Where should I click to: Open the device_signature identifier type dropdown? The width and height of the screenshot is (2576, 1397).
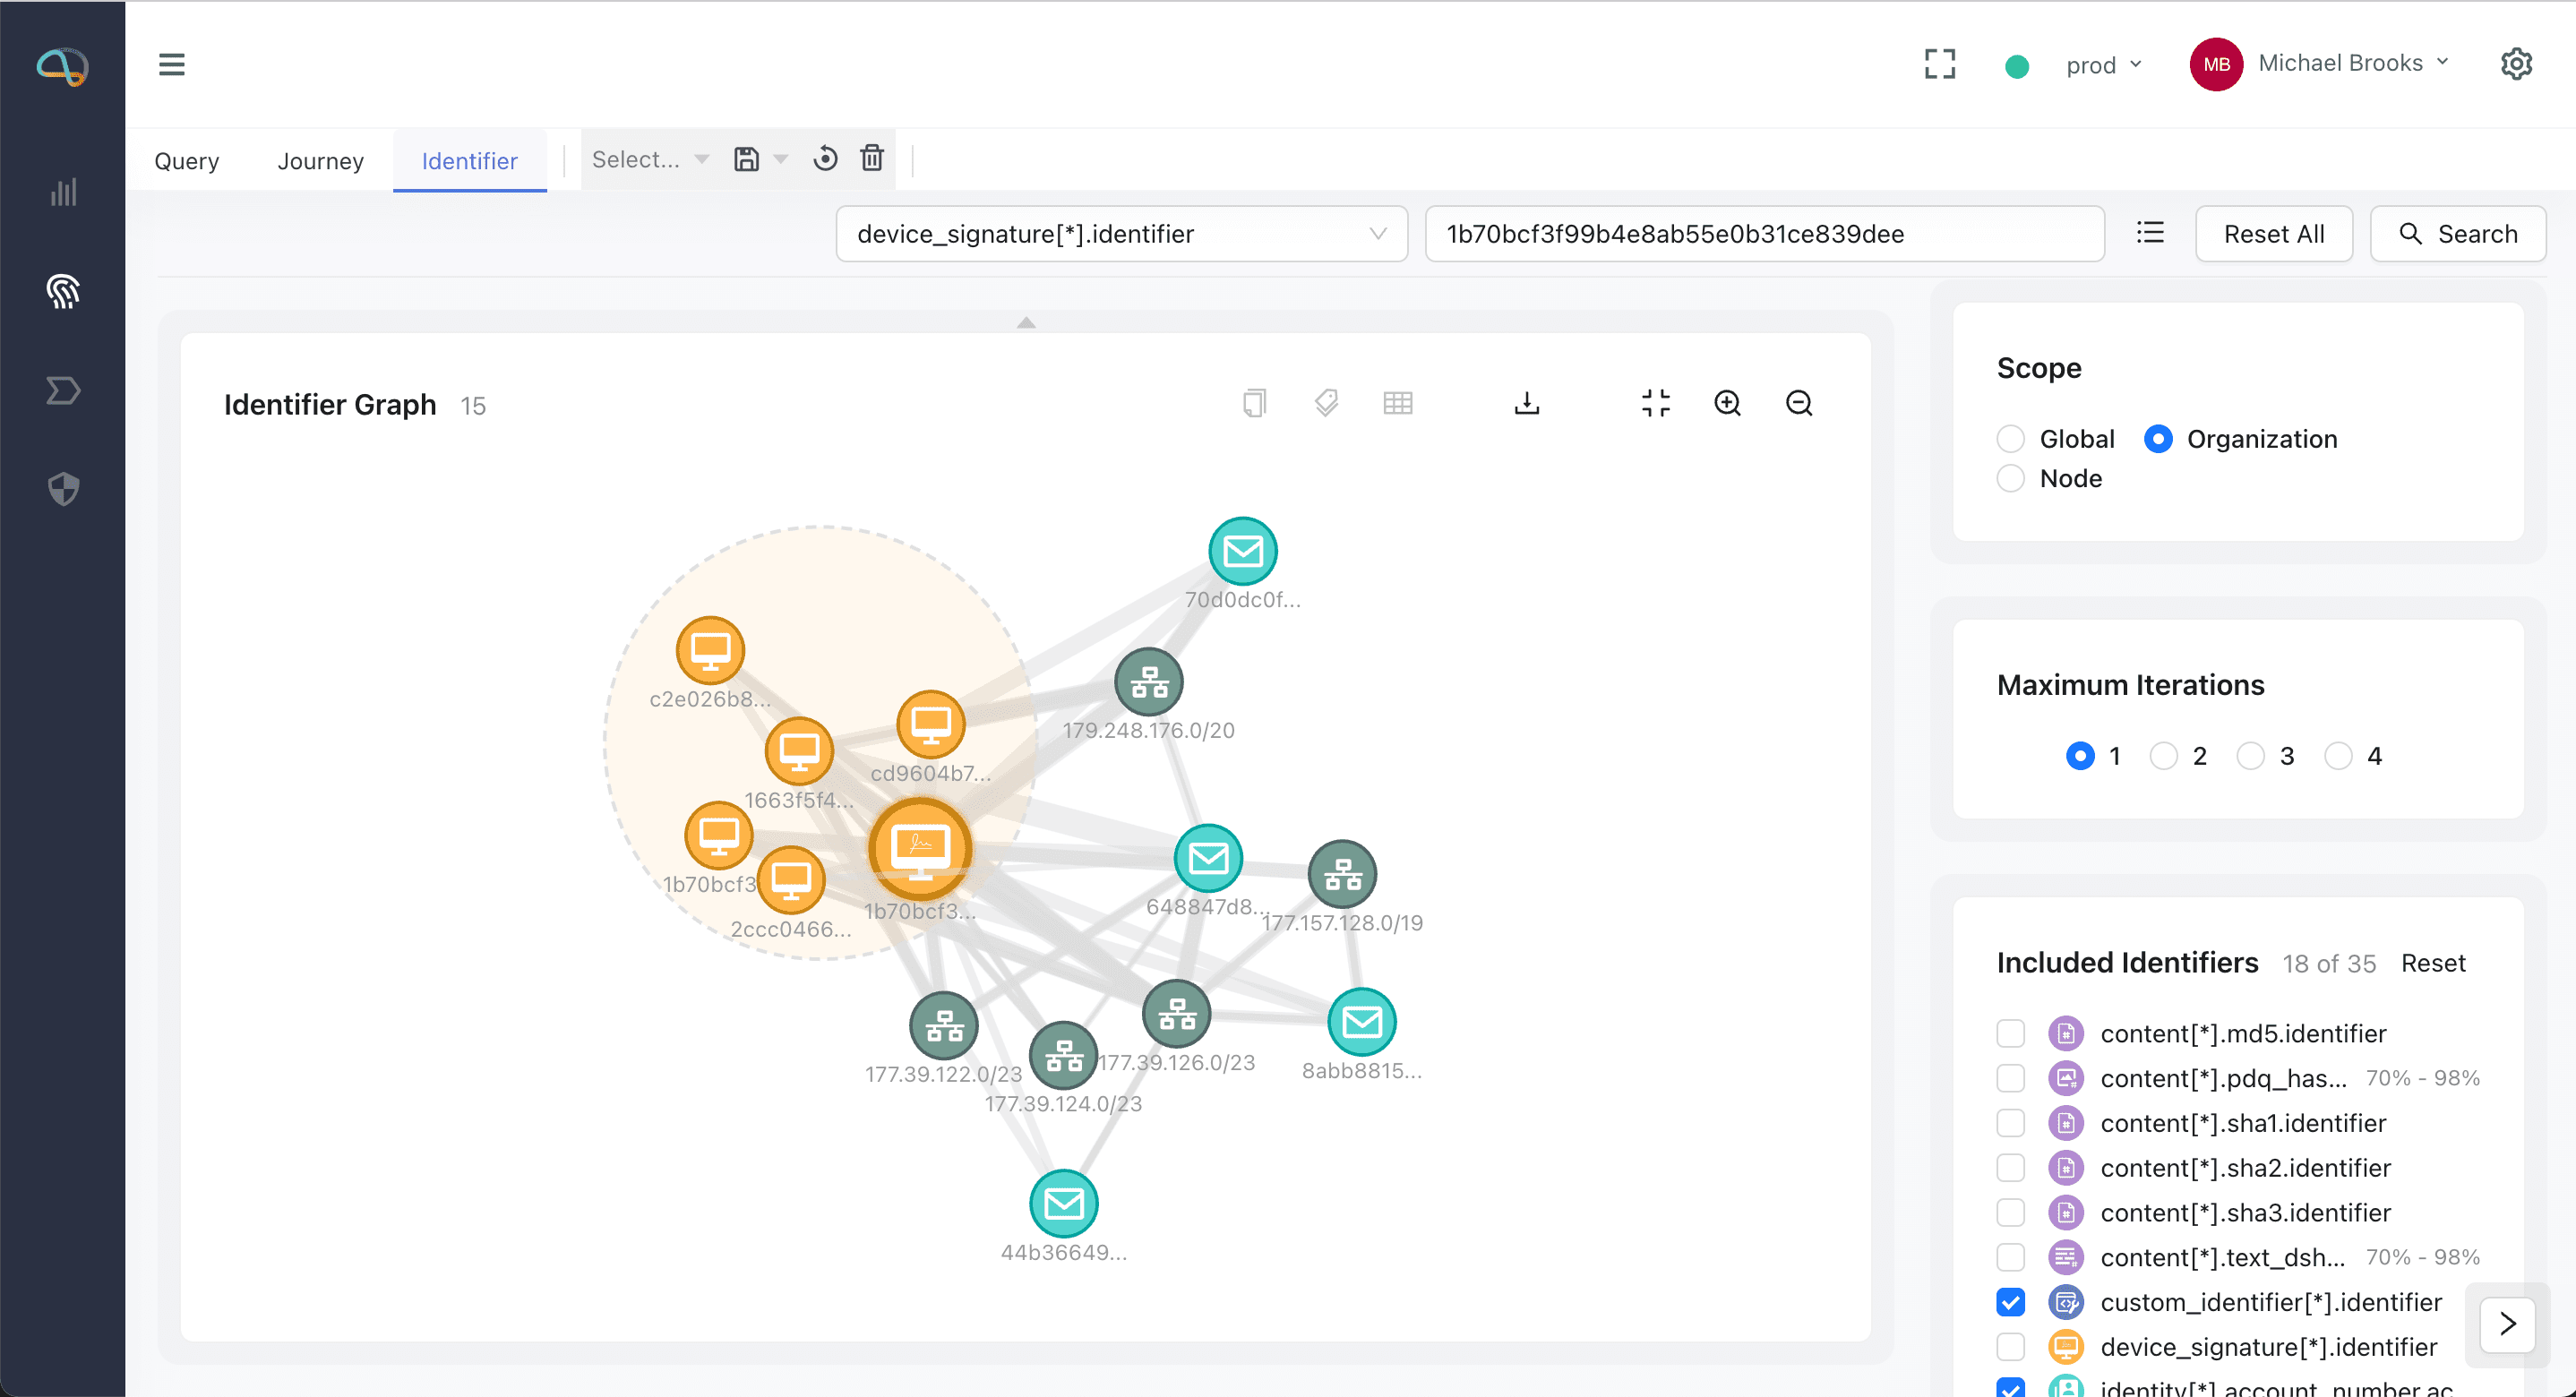pyautogui.click(x=1121, y=234)
